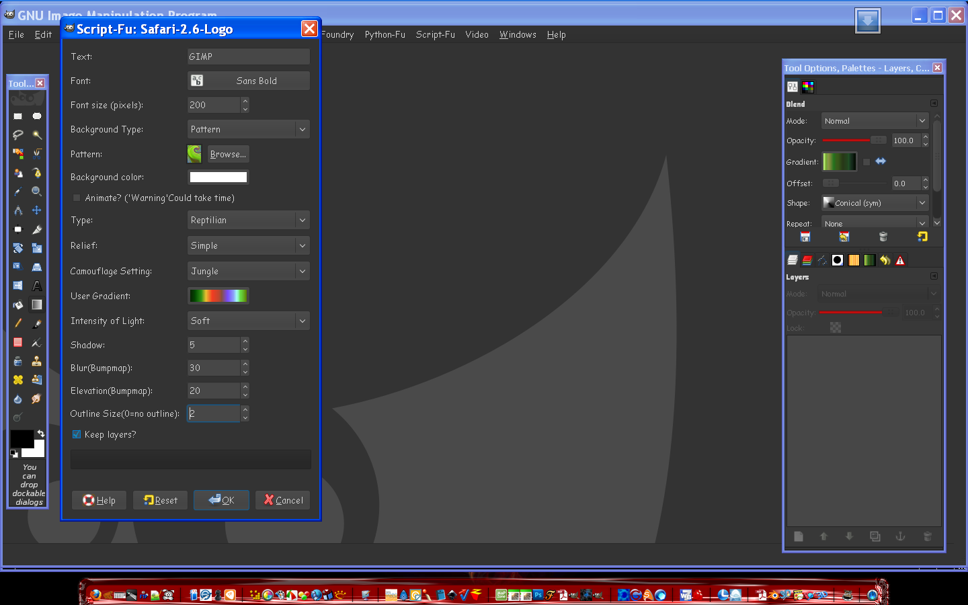Browse for a pattern

point(228,154)
